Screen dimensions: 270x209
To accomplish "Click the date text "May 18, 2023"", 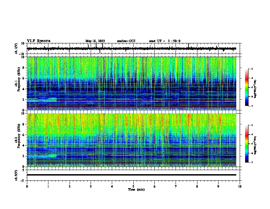I will click(x=95, y=41).
